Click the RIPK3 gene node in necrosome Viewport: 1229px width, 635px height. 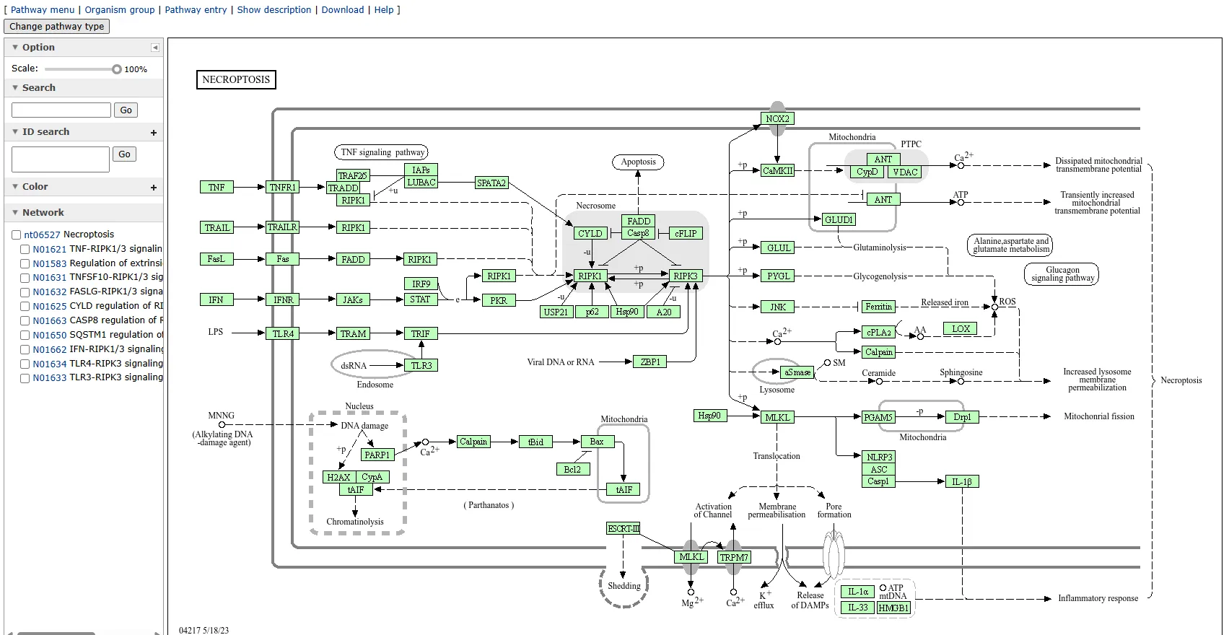click(685, 276)
